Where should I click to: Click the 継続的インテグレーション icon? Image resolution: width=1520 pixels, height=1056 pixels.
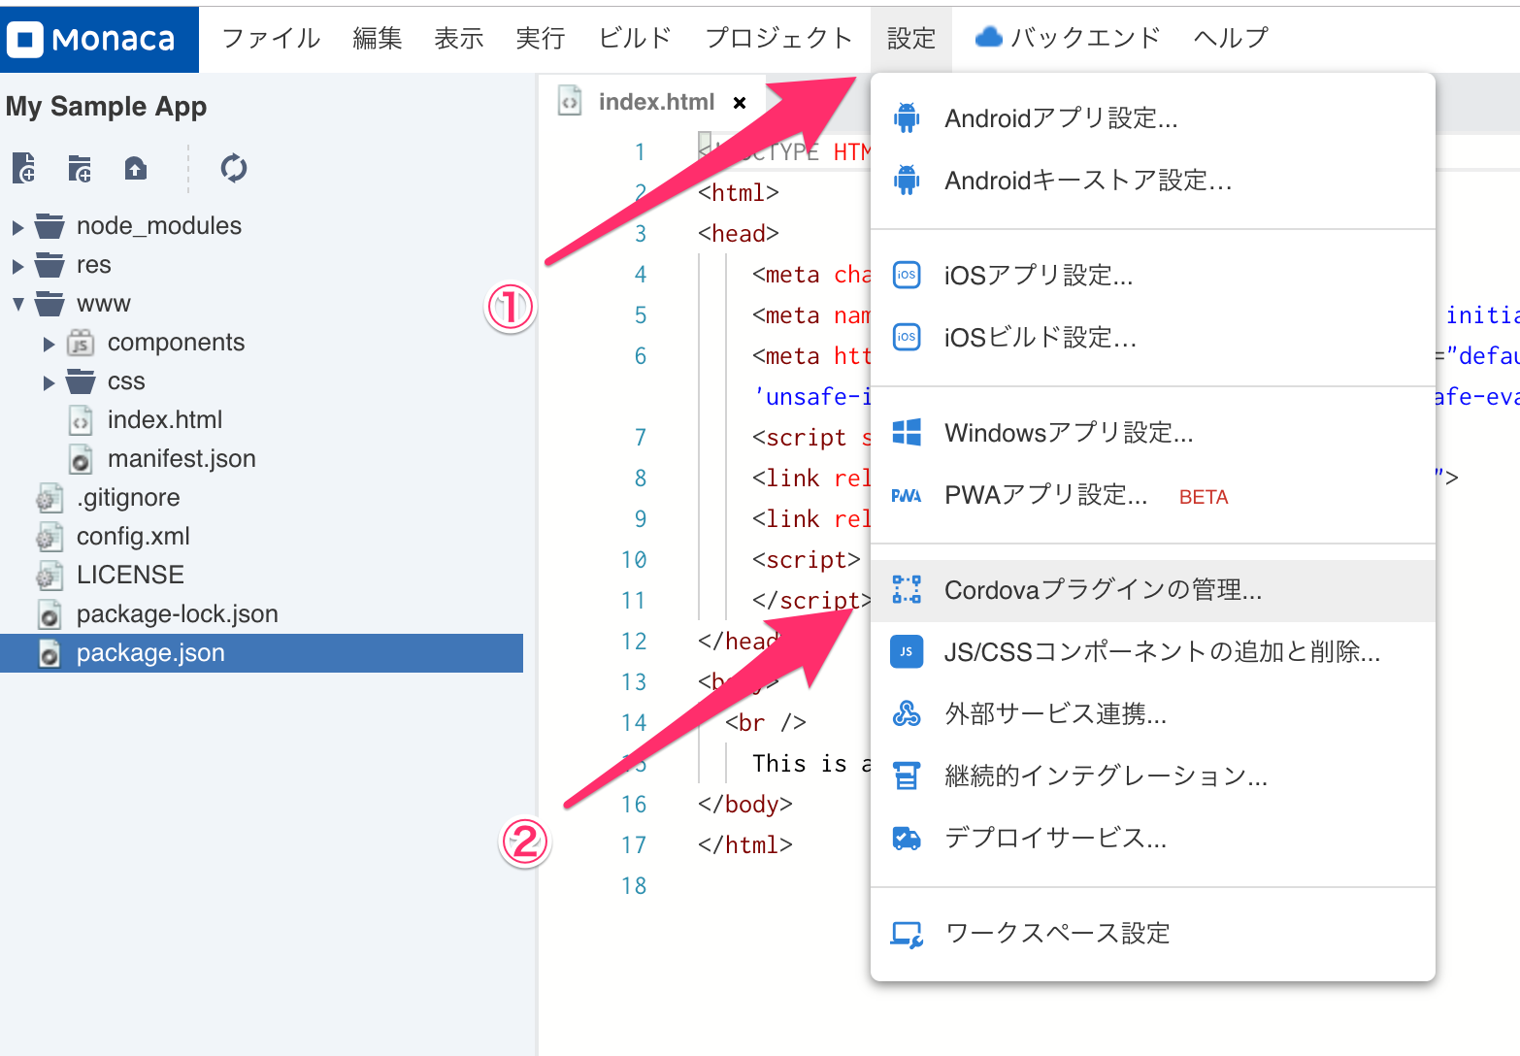(x=907, y=775)
